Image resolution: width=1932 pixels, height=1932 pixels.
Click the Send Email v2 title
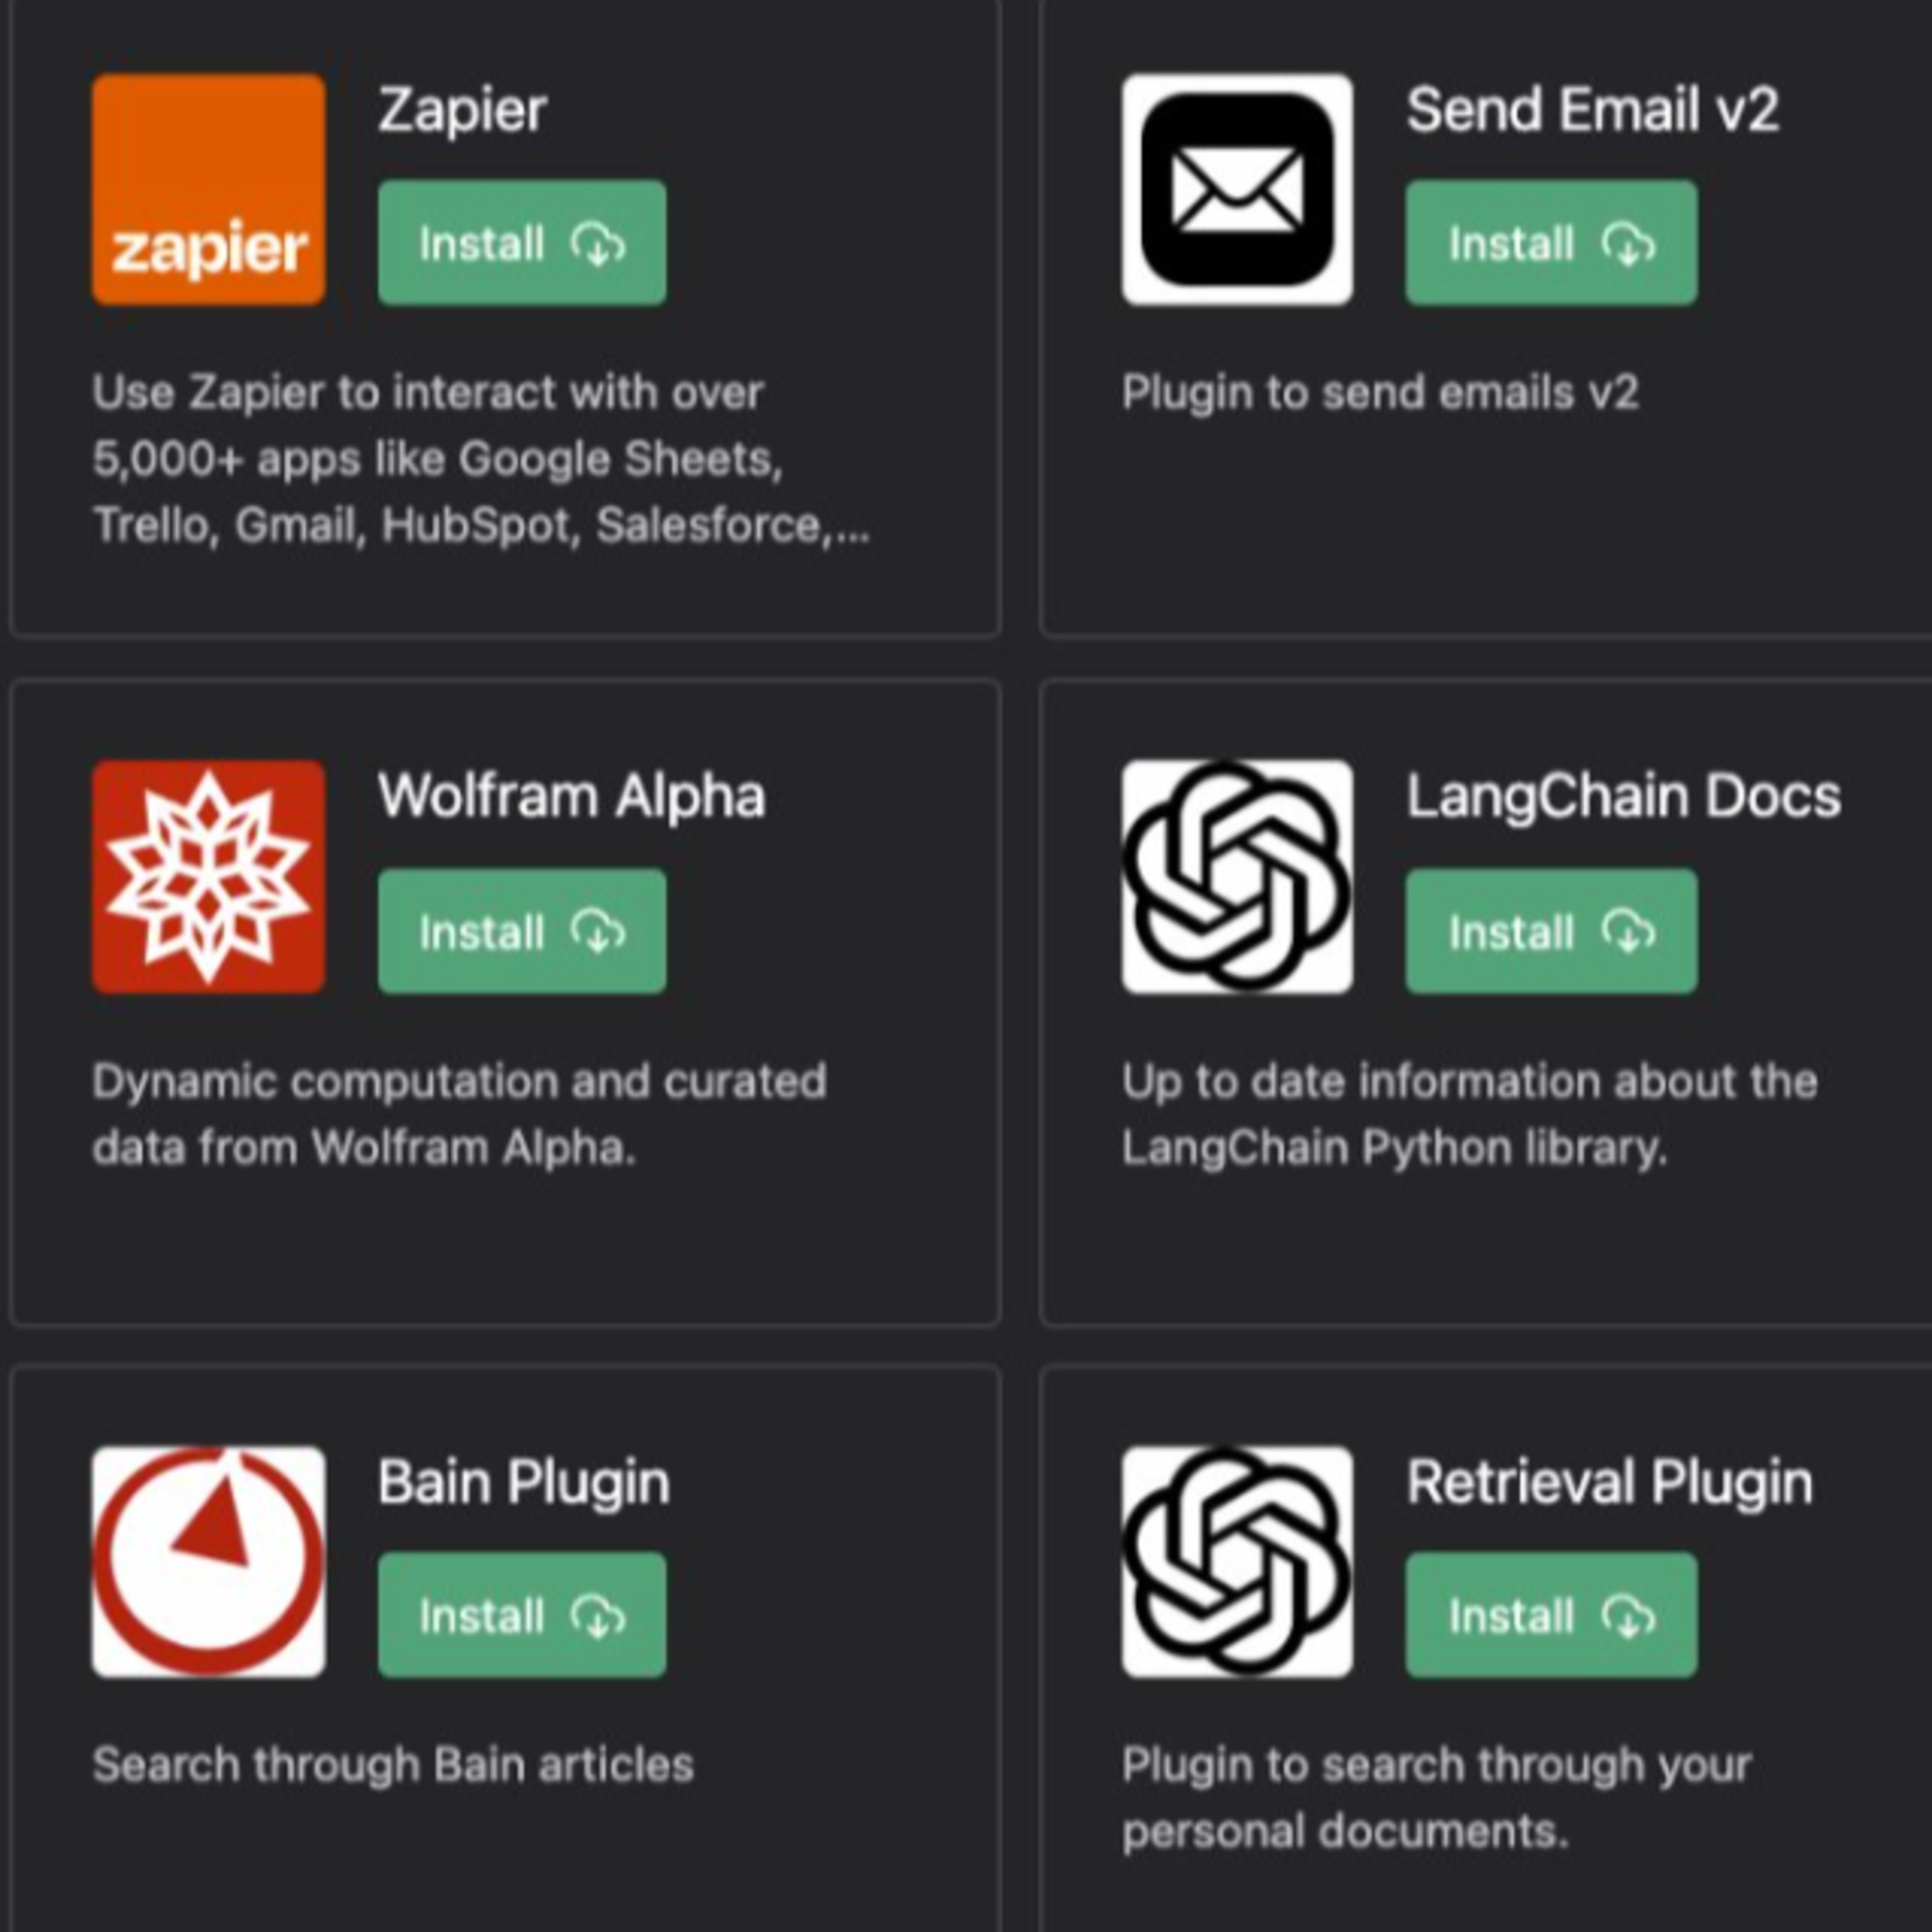point(1593,110)
